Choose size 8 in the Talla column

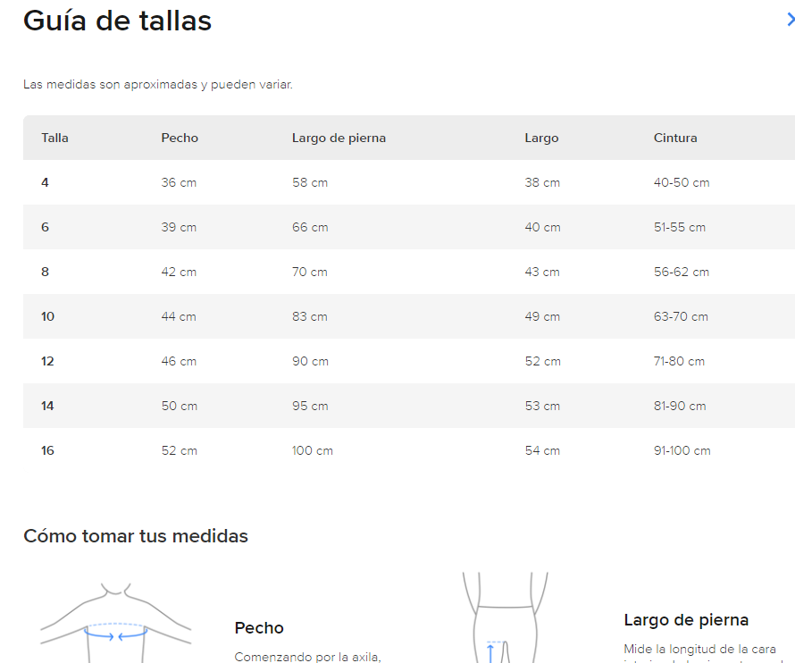pos(45,272)
